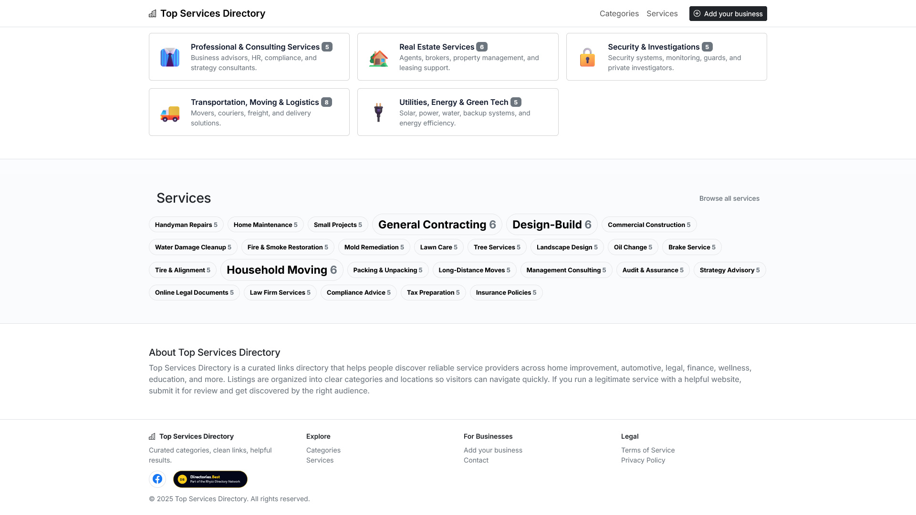This screenshot has width=916, height=515.
Task: Select the Household Moving service tag
Action: 281,270
